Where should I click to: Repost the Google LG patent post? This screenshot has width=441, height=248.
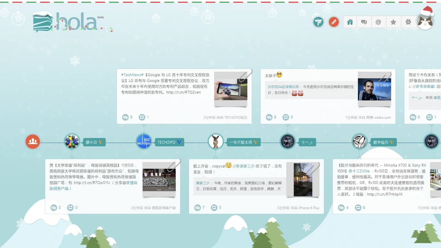(x=142, y=117)
